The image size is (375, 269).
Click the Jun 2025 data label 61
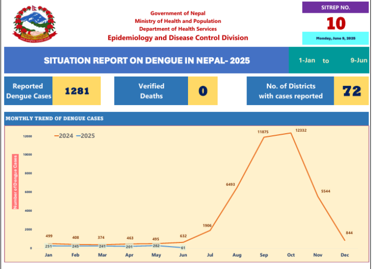183,248
